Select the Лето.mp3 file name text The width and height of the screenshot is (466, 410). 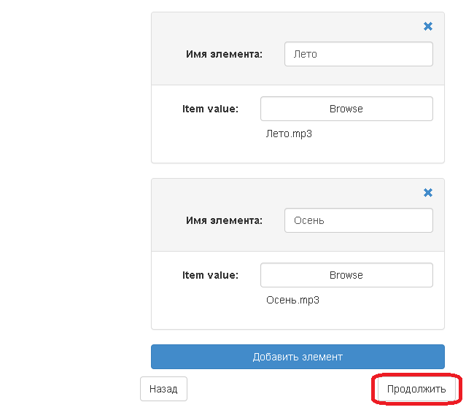point(289,134)
